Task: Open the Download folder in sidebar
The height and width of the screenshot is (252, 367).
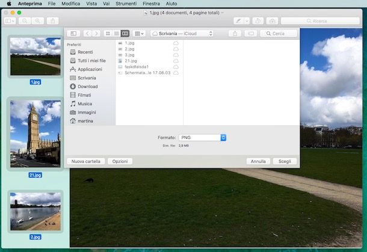Action: point(87,87)
